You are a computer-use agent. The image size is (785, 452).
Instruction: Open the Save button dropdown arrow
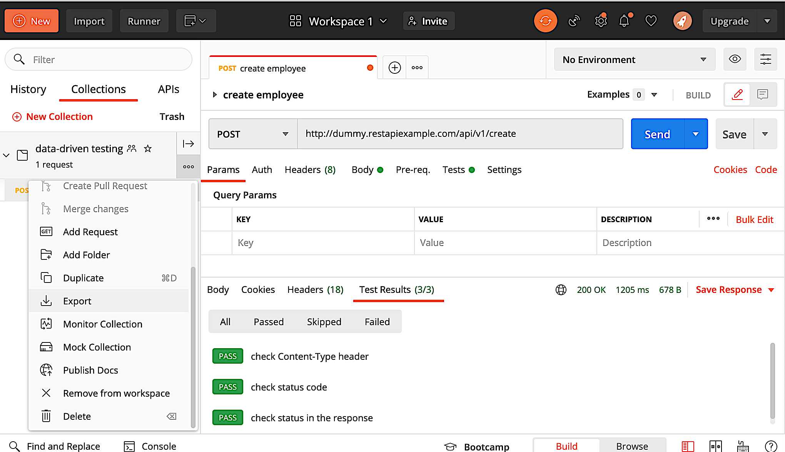[x=765, y=134]
